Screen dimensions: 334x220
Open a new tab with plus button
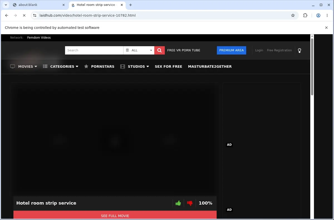131,5
